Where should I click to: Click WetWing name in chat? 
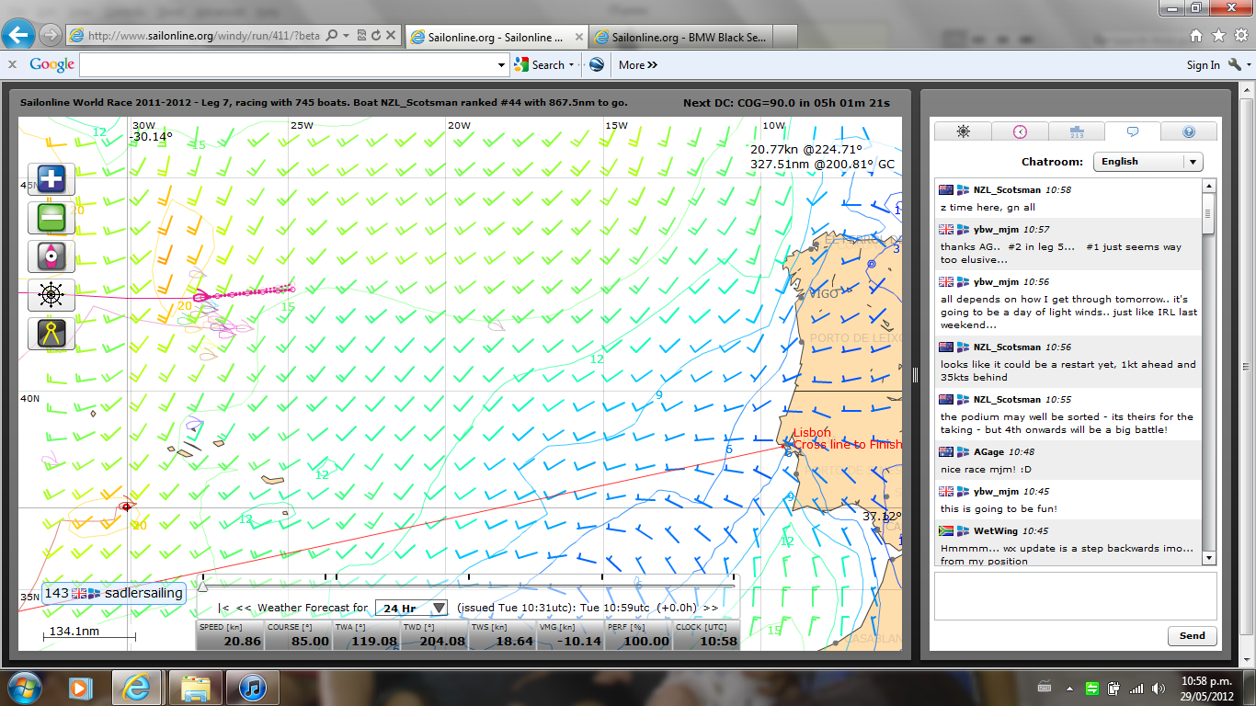[996, 530]
